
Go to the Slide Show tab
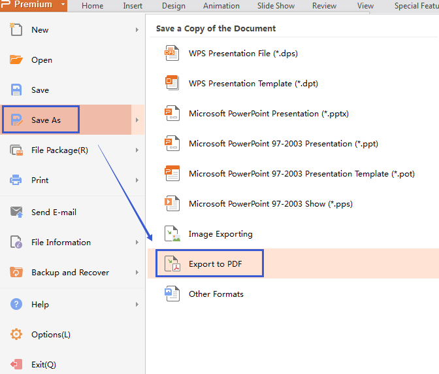pyautogui.click(x=276, y=6)
